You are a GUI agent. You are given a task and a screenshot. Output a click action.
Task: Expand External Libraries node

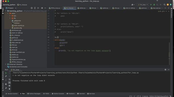6,64
